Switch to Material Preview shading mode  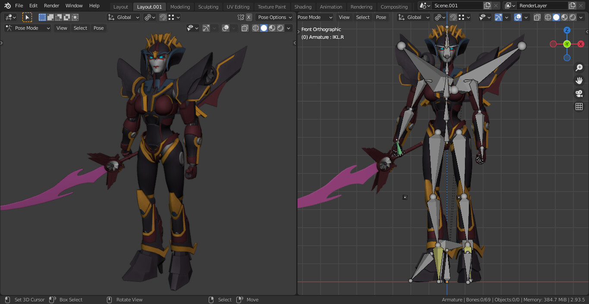point(564,17)
